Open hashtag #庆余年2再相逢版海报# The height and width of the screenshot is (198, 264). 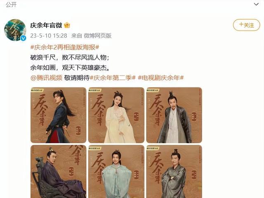tap(65, 47)
